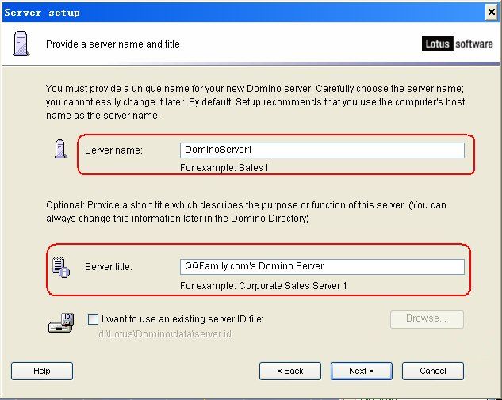Click the Server name input field
This screenshot has width=502, height=400.
pyautogui.click(x=322, y=150)
